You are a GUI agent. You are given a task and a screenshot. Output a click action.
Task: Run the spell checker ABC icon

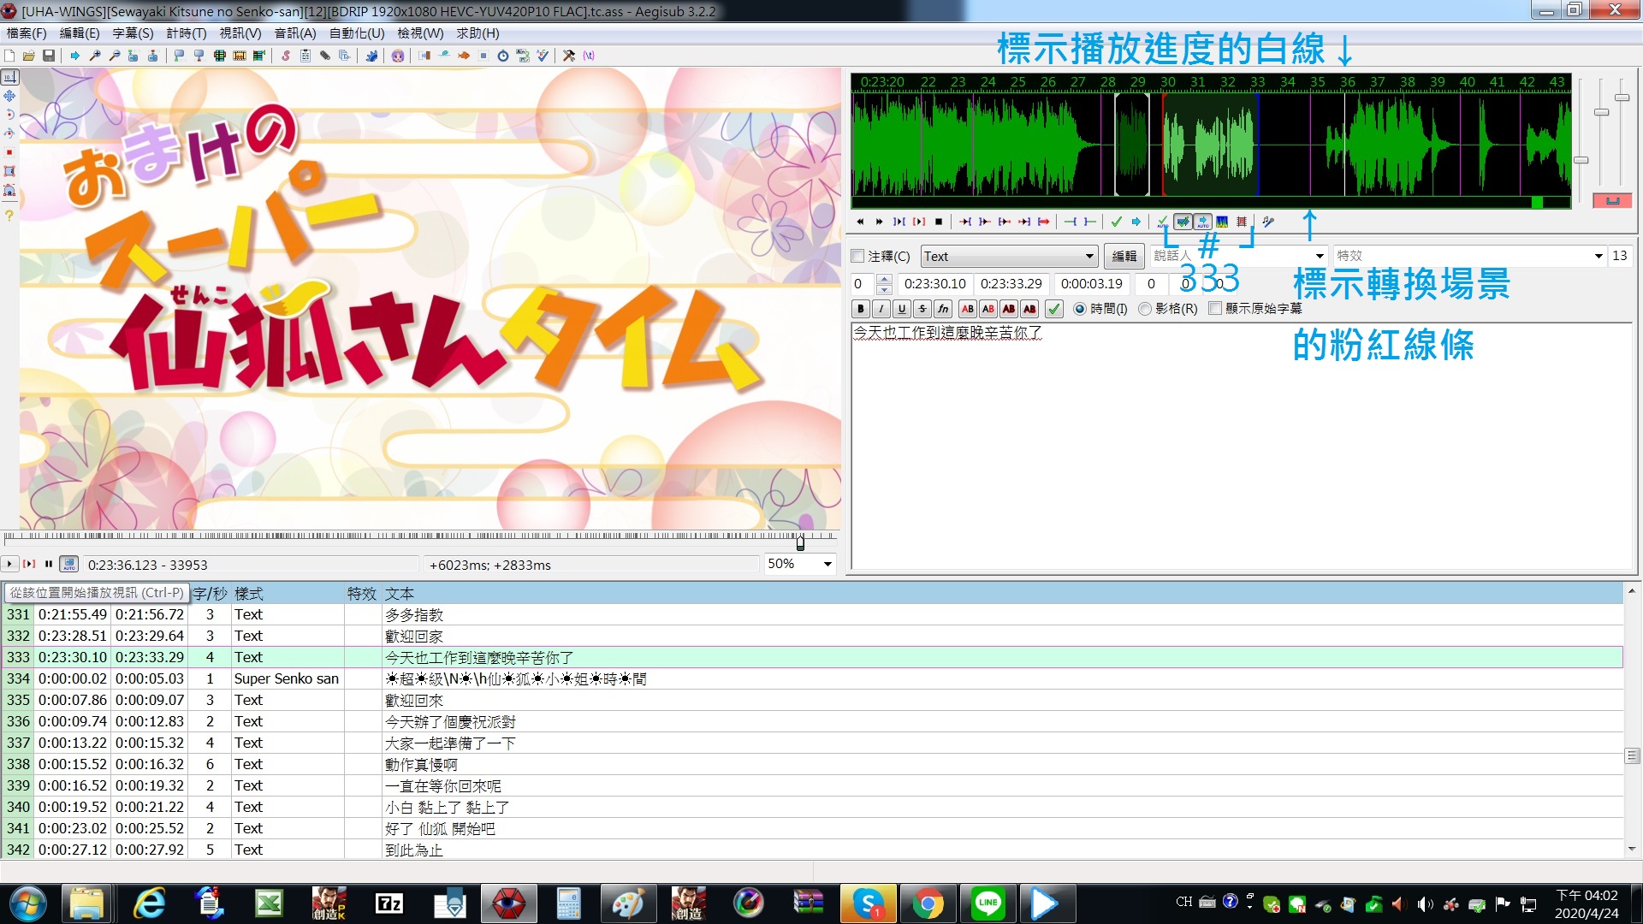(543, 56)
